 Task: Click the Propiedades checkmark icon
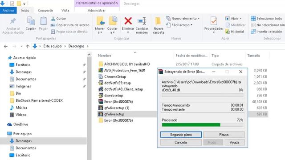point(214,21)
